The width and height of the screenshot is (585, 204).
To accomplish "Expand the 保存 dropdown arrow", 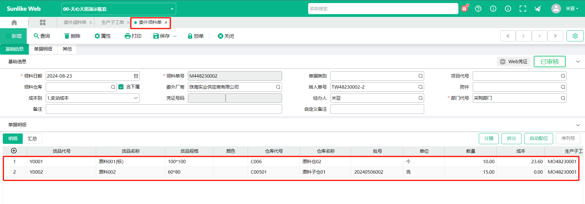I will click(x=175, y=36).
